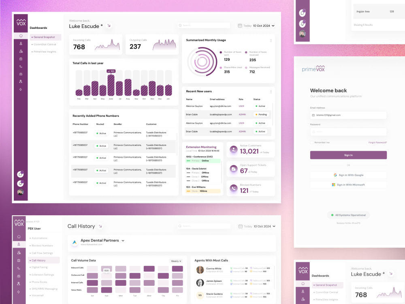
Task: Open the user avatar at the dashboard sidebar bottom
Action: click(20, 192)
